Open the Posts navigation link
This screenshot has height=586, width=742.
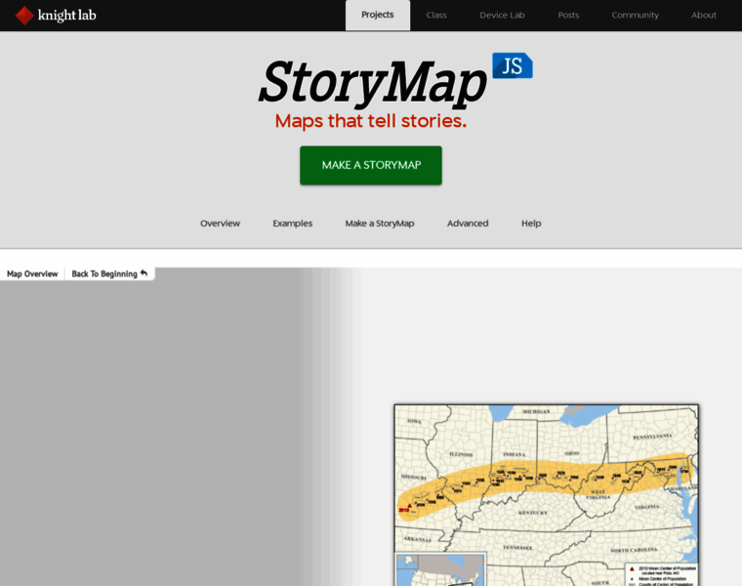point(568,16)
